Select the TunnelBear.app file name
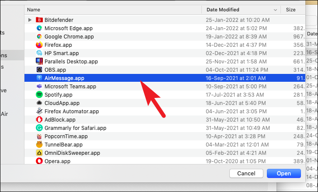Screen dimensions: 318x192 pos(63,145)
